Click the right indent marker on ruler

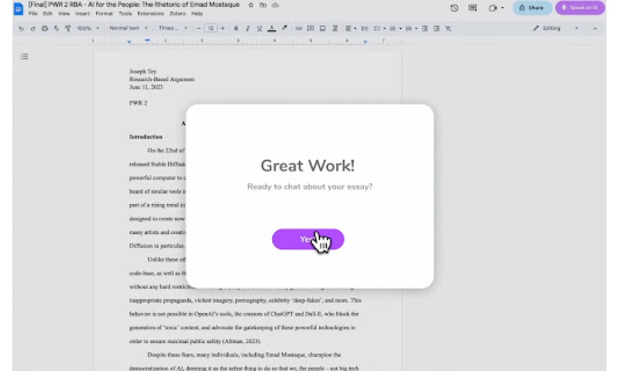tap(365, 41)
